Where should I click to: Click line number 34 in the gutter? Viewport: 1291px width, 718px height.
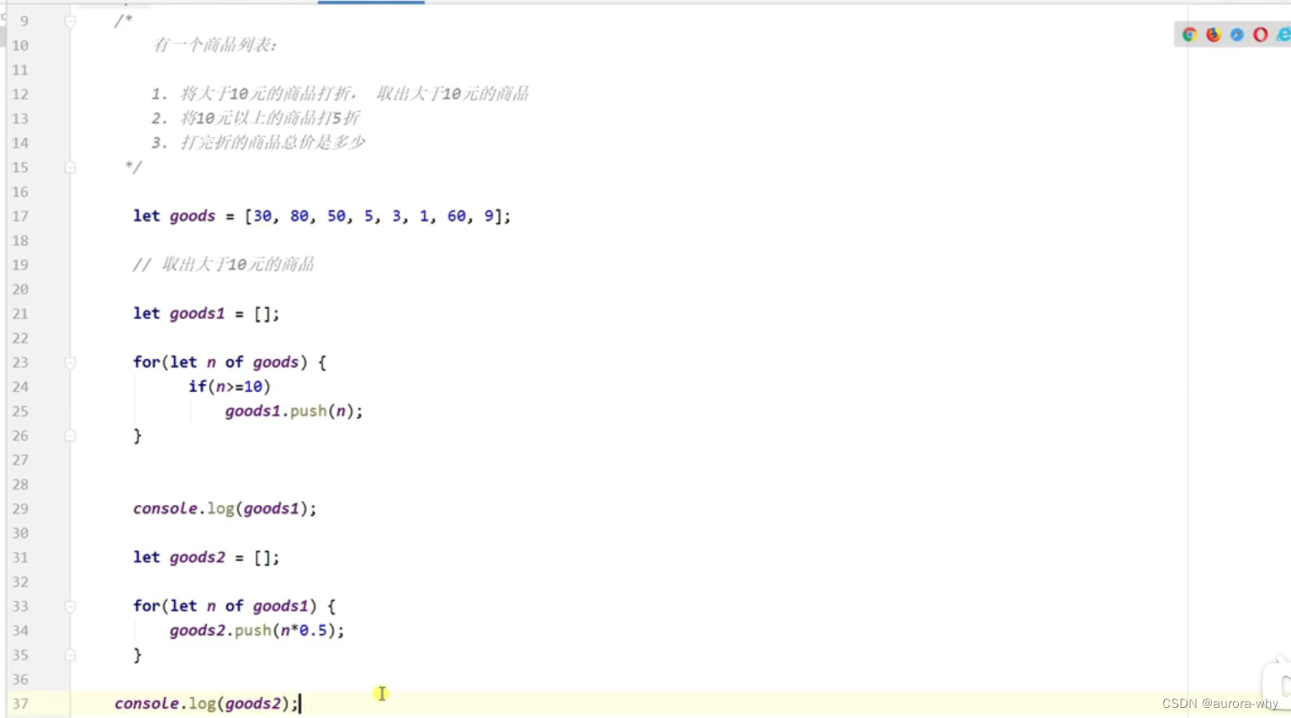(20, 631)
